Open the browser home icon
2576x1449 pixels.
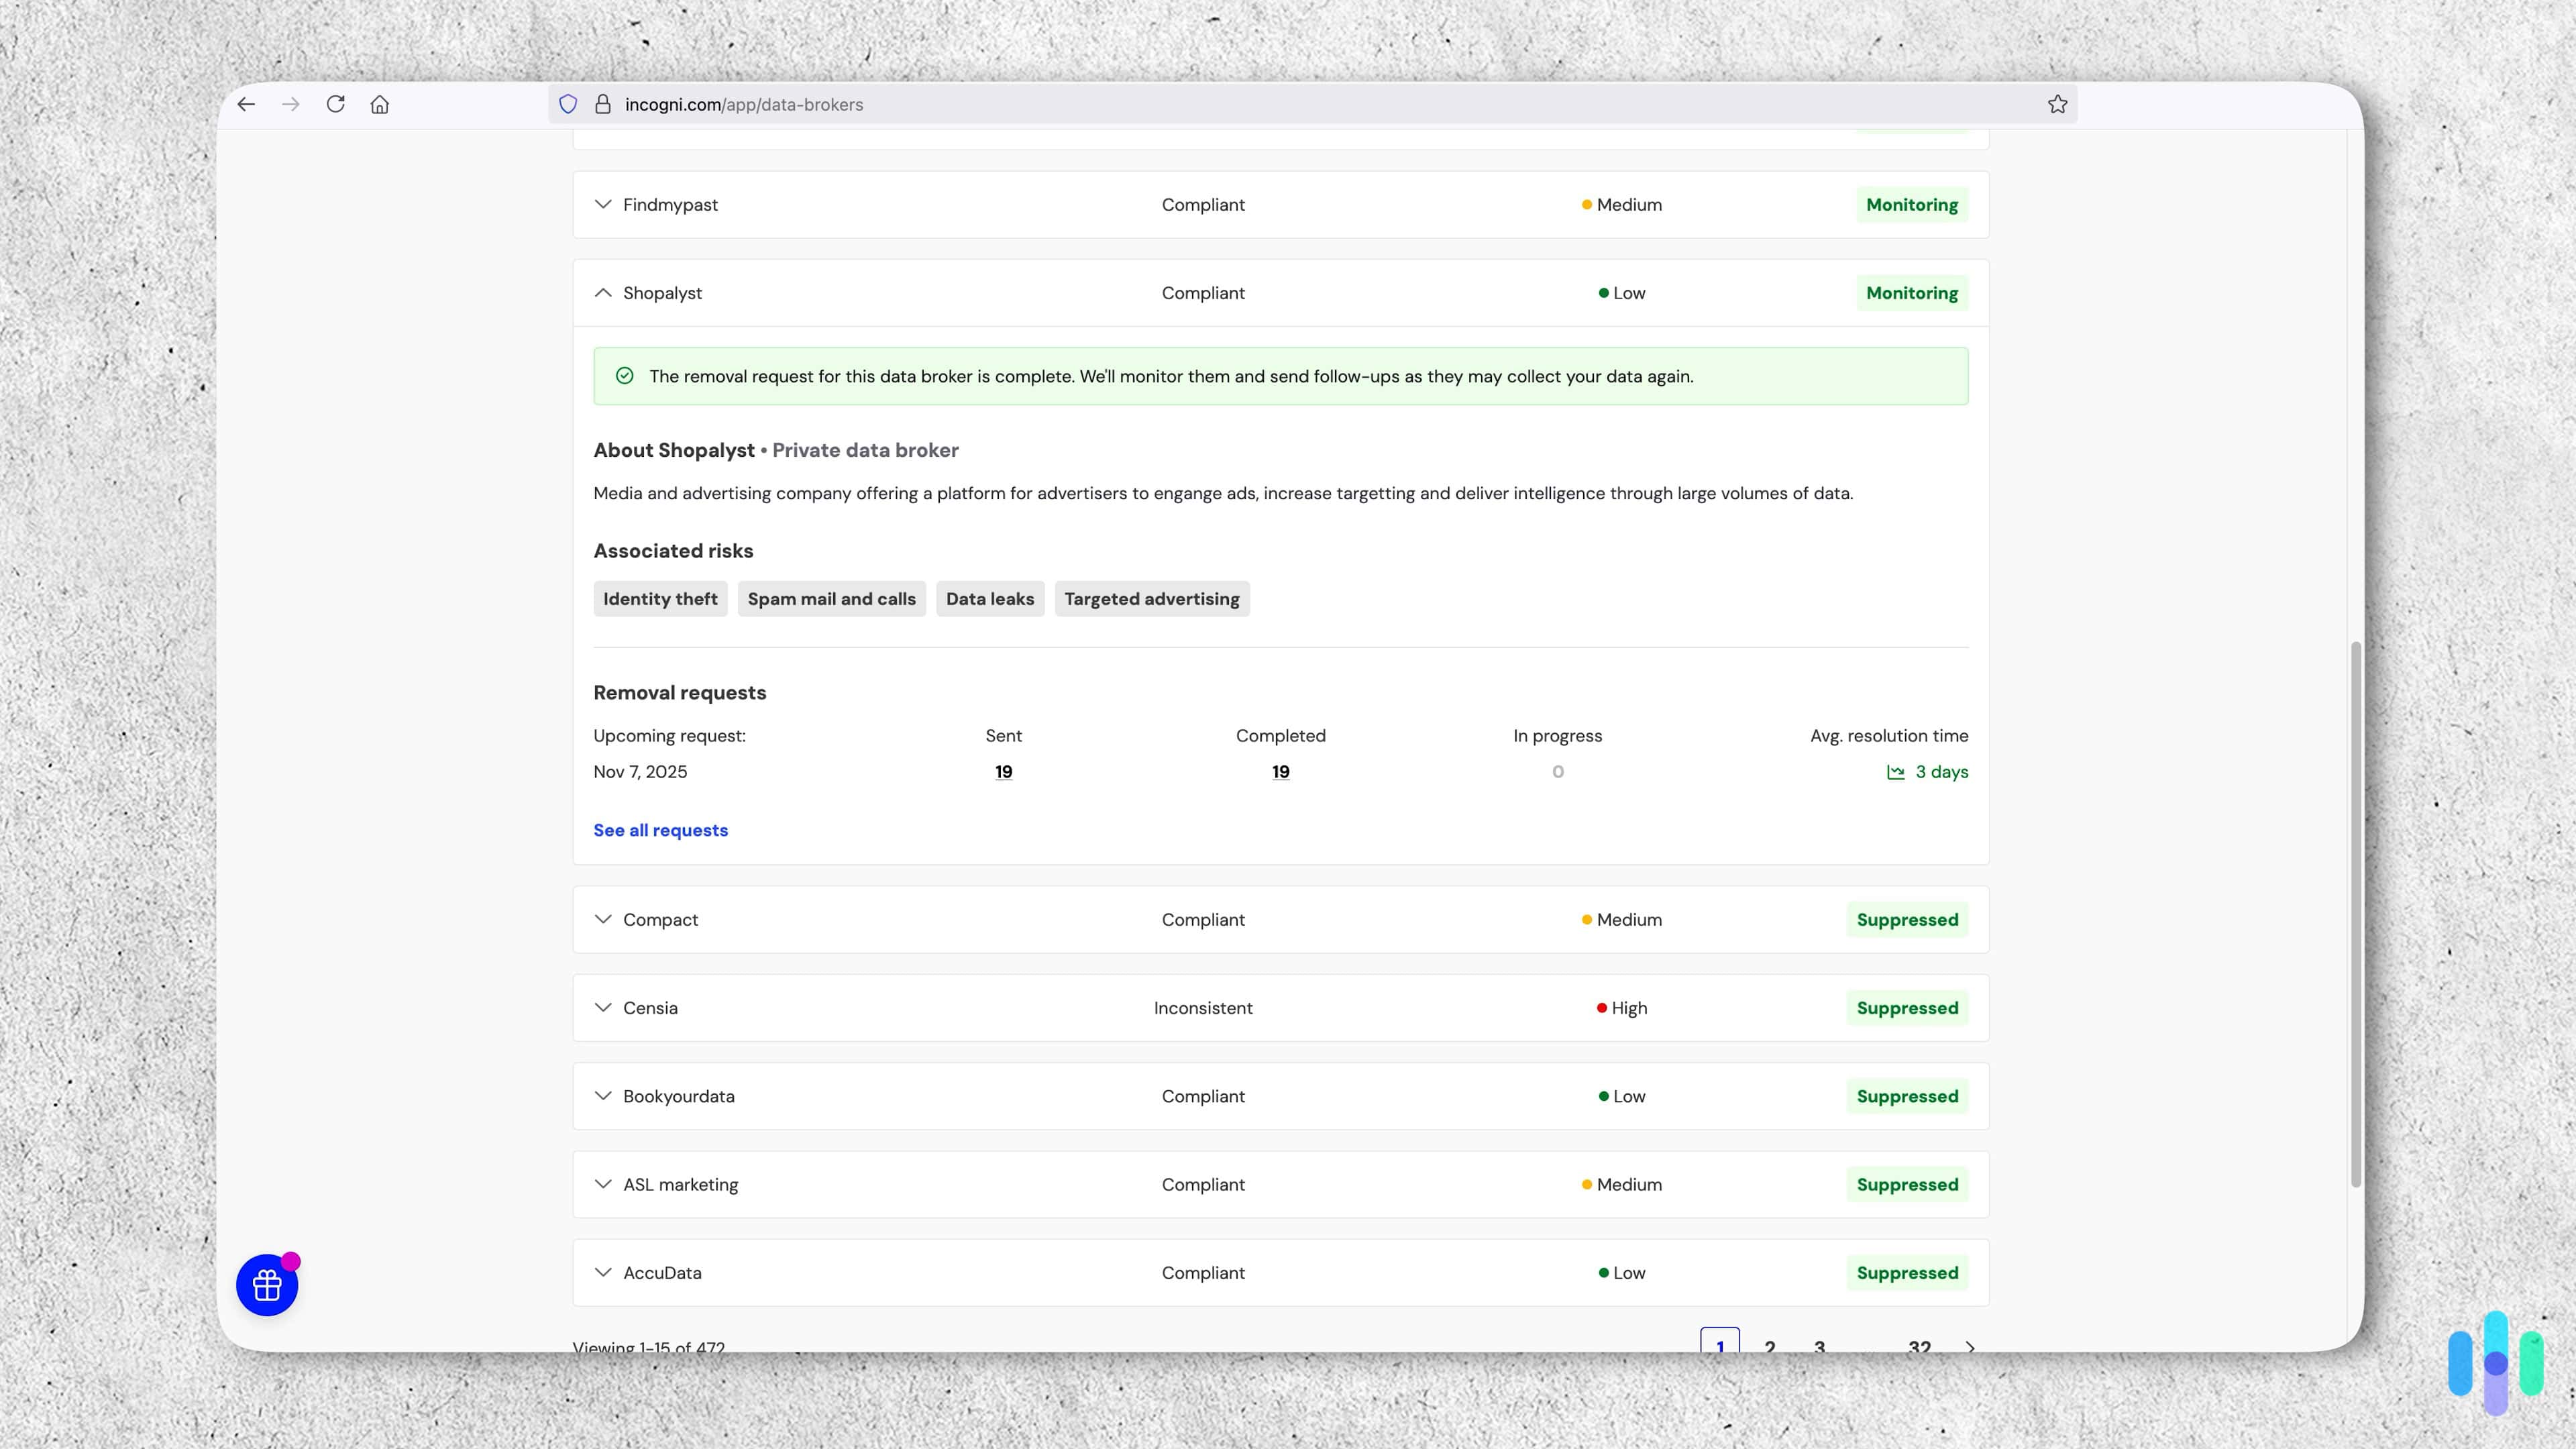[x=380, y=104]
